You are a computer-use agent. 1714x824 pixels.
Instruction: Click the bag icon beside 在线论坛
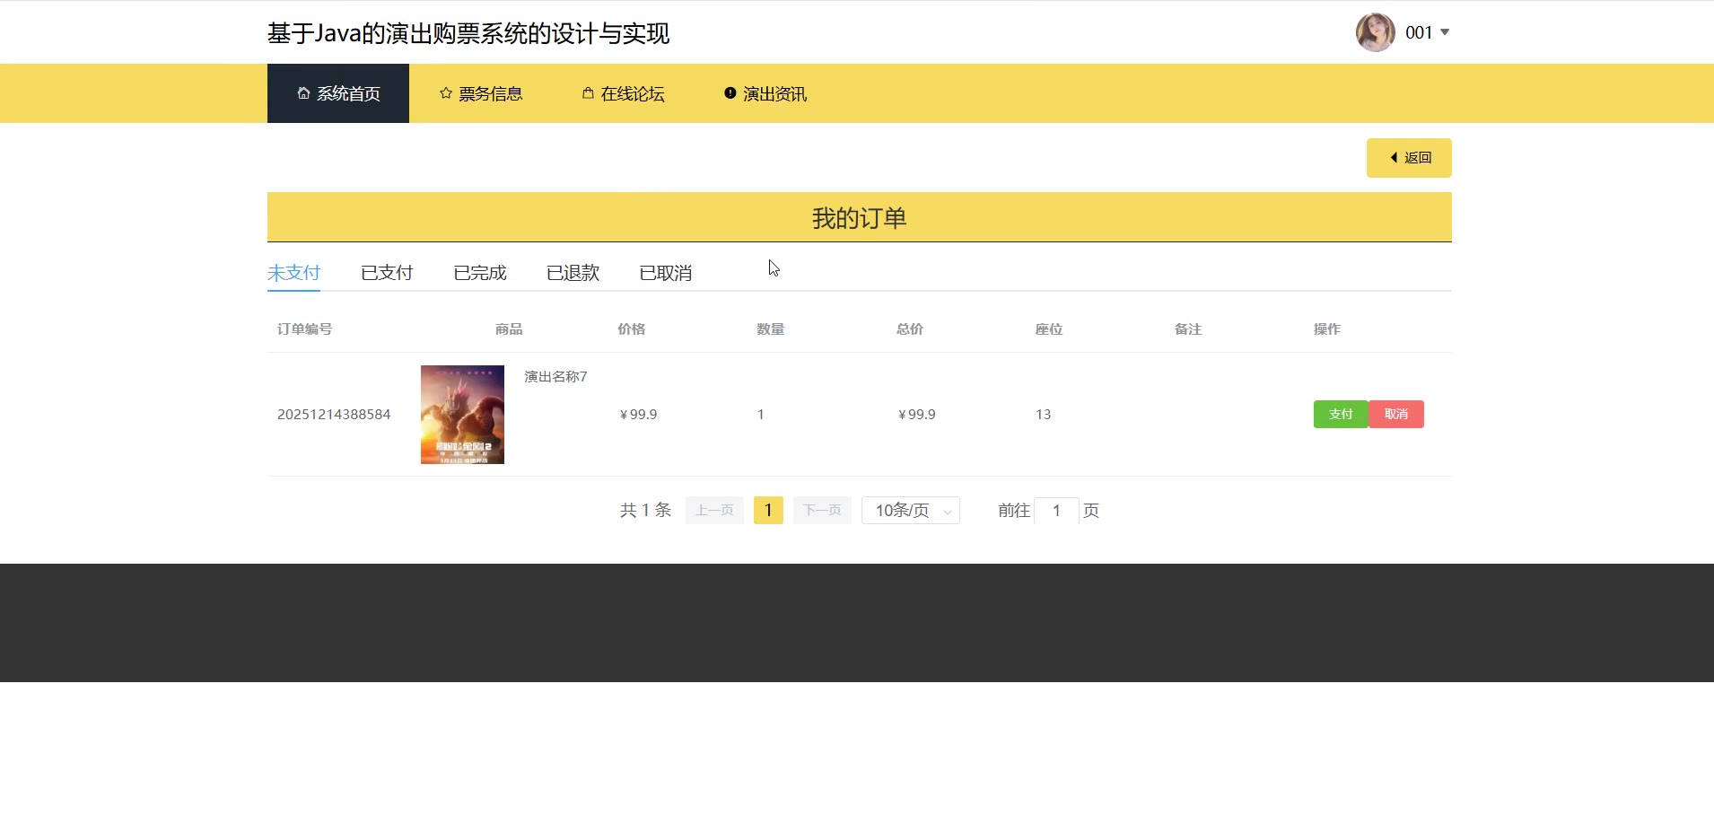click(x=588, y=93)
